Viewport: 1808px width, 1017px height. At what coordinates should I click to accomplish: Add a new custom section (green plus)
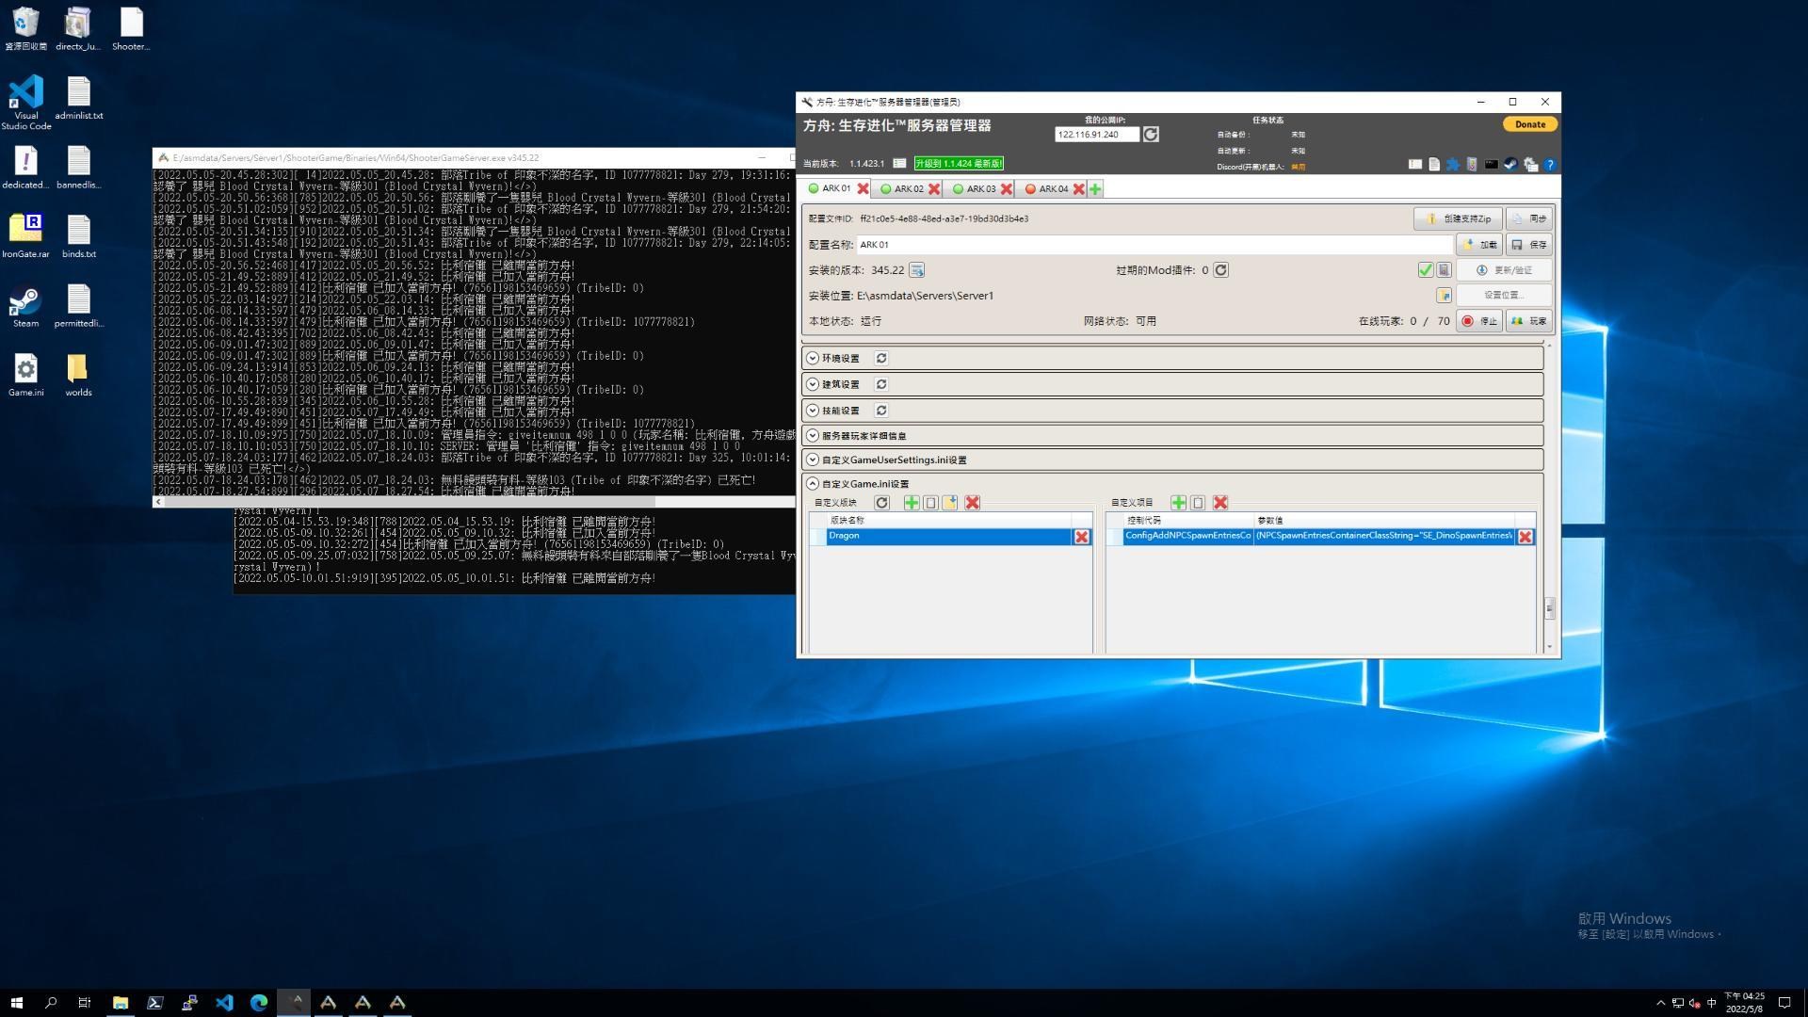912,503
